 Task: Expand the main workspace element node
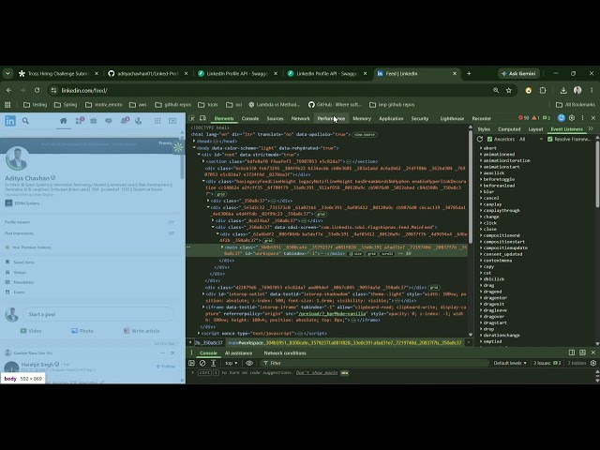point(222,247)
